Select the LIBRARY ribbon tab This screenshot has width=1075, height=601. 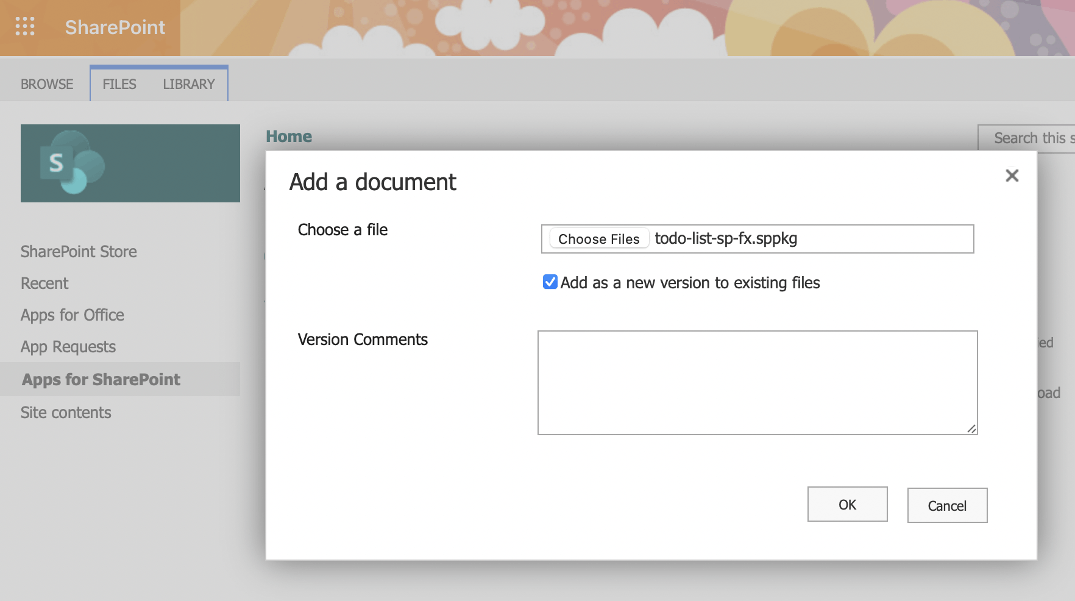click(x=189, y=84)
